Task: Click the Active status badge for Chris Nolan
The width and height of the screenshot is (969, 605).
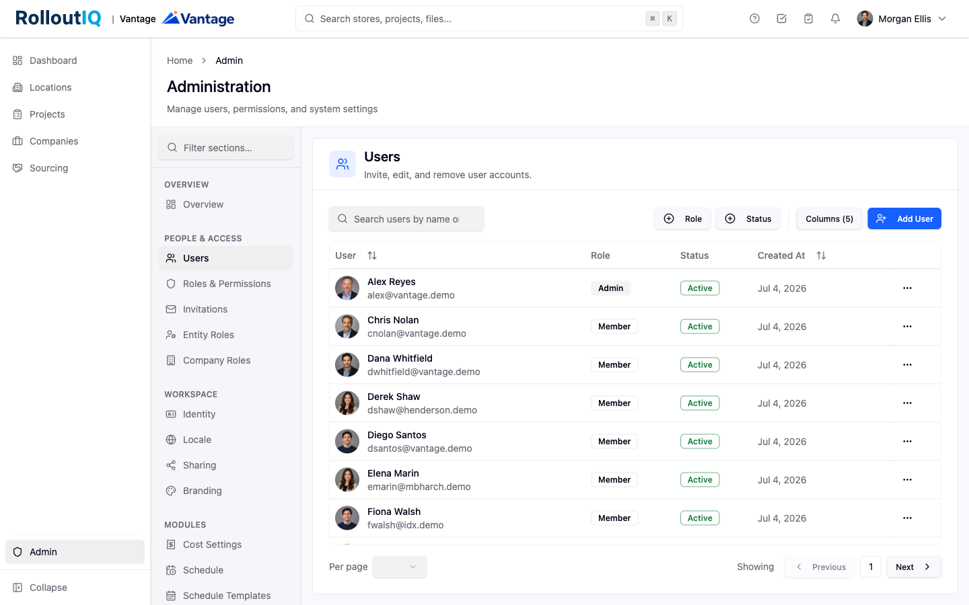Action: click(x=700, y=326)
